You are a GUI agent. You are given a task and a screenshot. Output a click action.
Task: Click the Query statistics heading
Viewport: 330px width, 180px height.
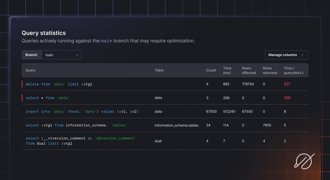(x=44, y=33)
